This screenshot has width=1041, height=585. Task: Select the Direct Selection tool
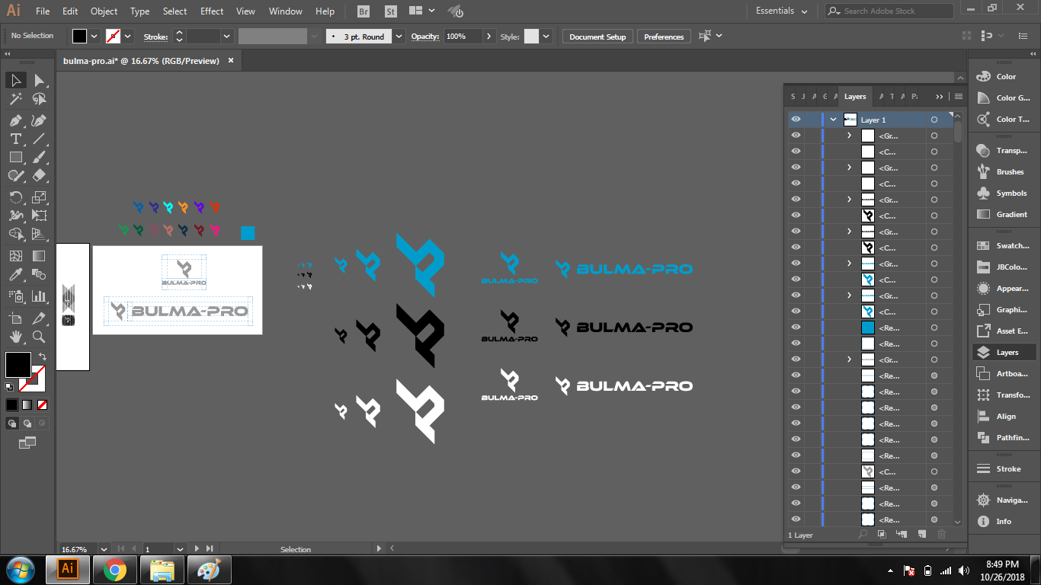tap(40, 81)
